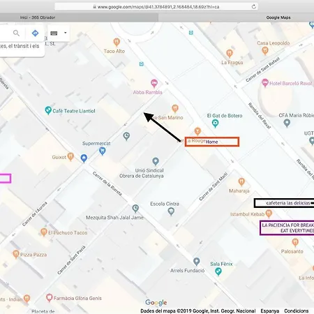314x314 pixels.
Task: Reload the page with the refresh icon
Action: point(254,7)
